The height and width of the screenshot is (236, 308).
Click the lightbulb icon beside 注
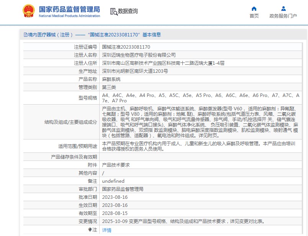pos(90,230)
